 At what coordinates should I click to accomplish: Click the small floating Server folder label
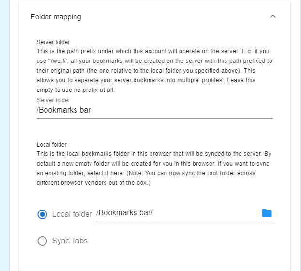53,100
